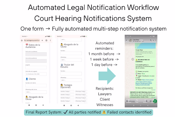Tap the back triangle on middle phone
The image size is (175, 117).
[x=78, y=105]
